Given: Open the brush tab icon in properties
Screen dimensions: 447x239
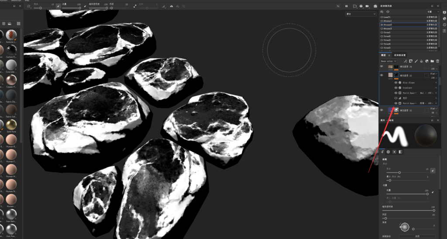Looking at the screenshot, I should pyautogui.click(x=382, y=152).
